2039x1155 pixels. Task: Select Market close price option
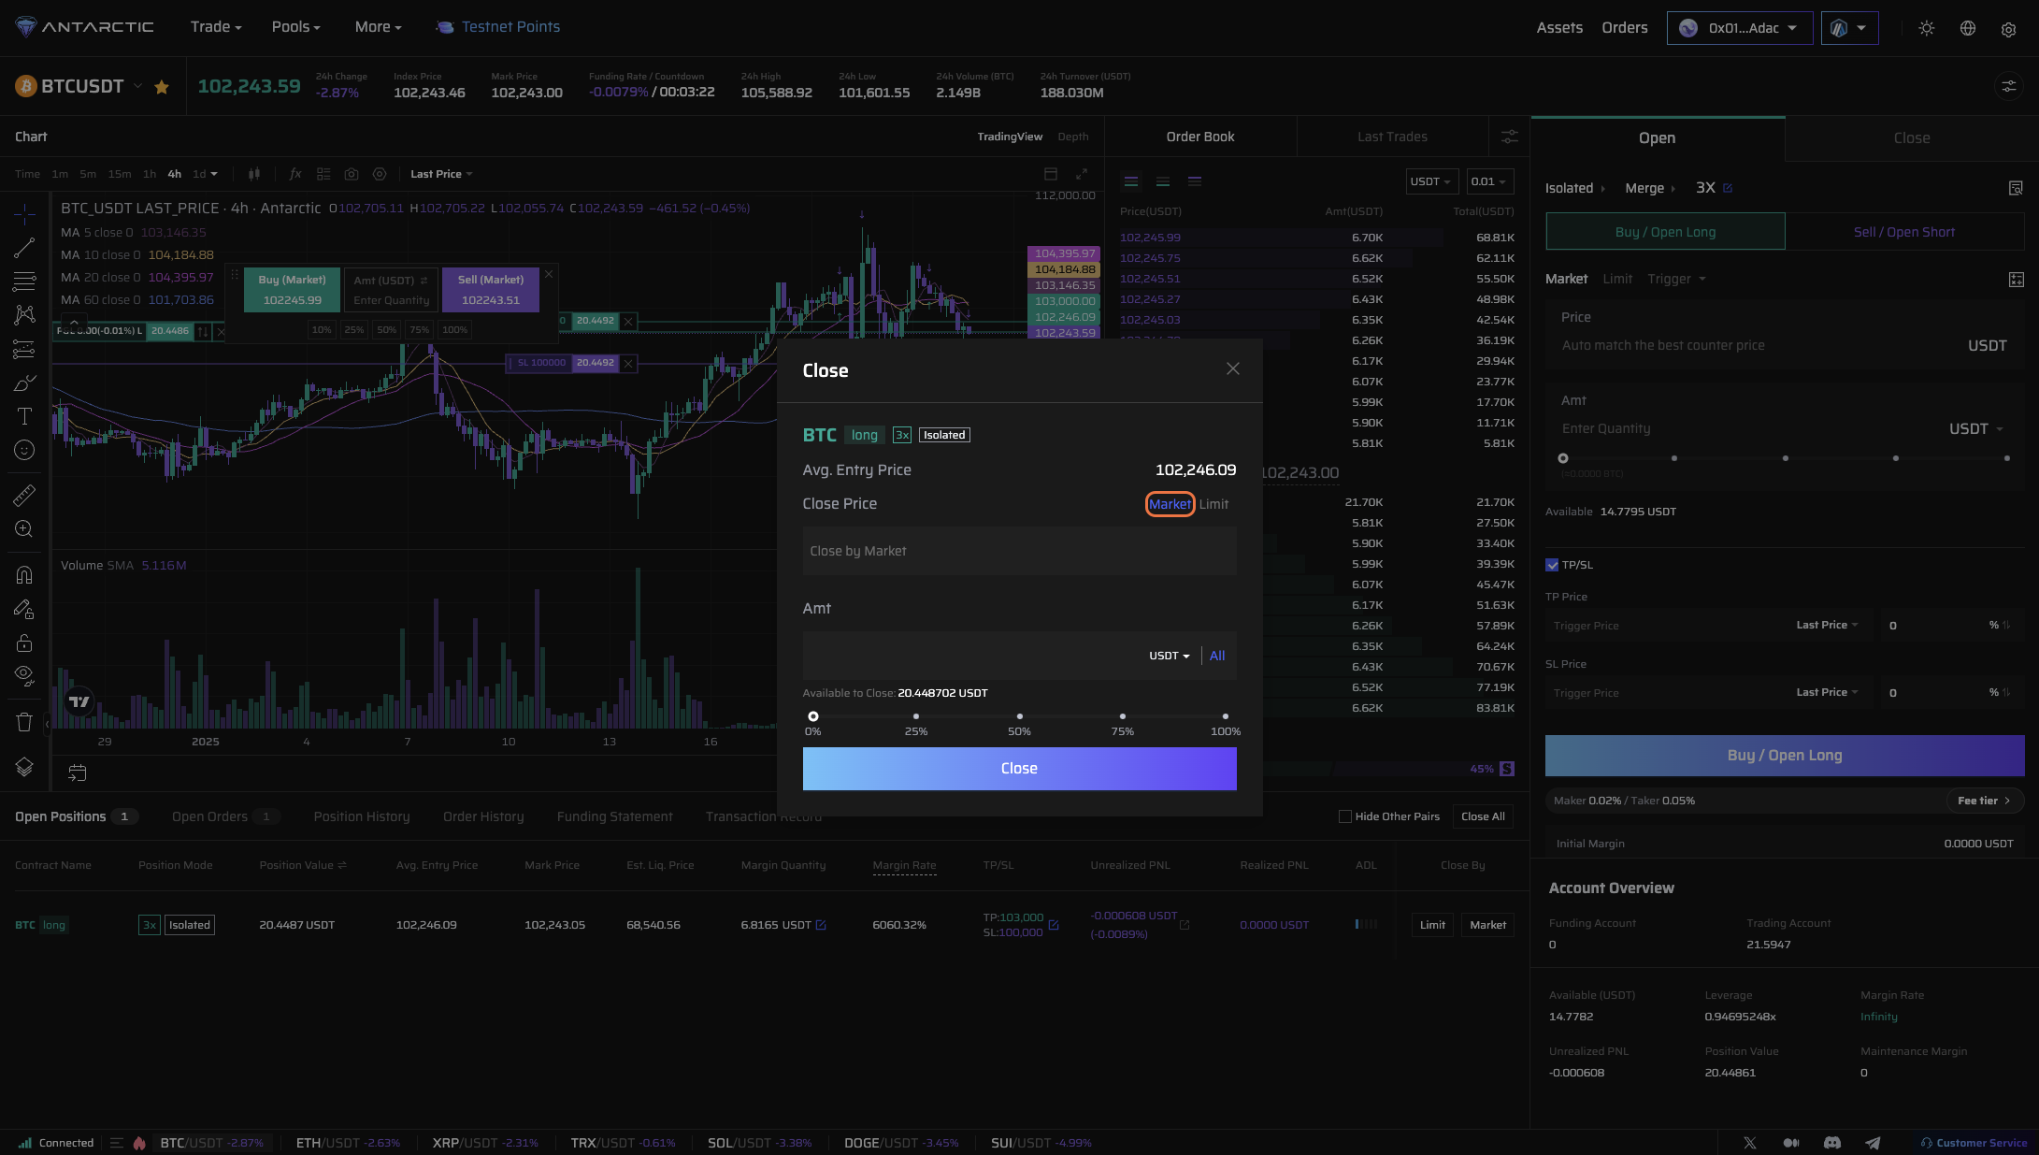pos(1170,504)
